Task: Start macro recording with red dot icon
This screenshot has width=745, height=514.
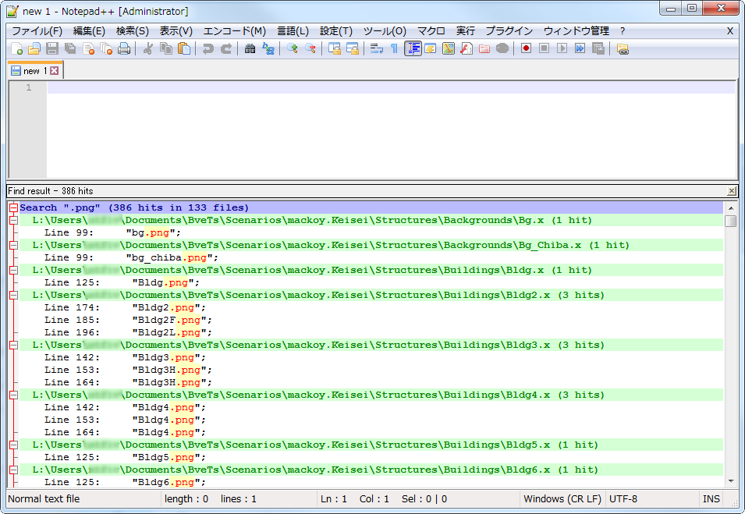Action: click(526, 48)
